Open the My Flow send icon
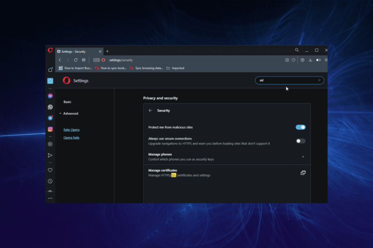 50,156
